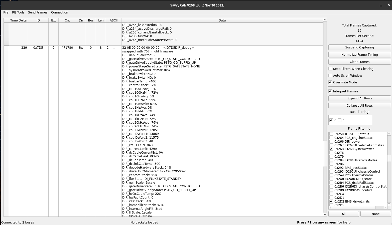Enable Auto Scroll Window

pos(330,76)
